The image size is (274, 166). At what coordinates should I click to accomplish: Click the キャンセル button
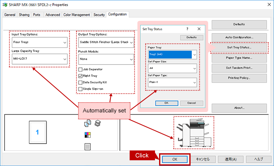click(x=203, y=159)
